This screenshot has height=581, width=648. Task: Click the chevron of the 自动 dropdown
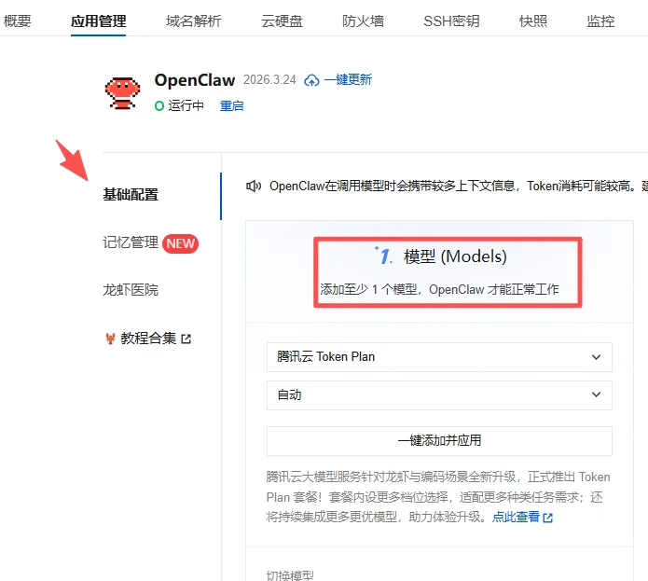[x=596, y=394]
